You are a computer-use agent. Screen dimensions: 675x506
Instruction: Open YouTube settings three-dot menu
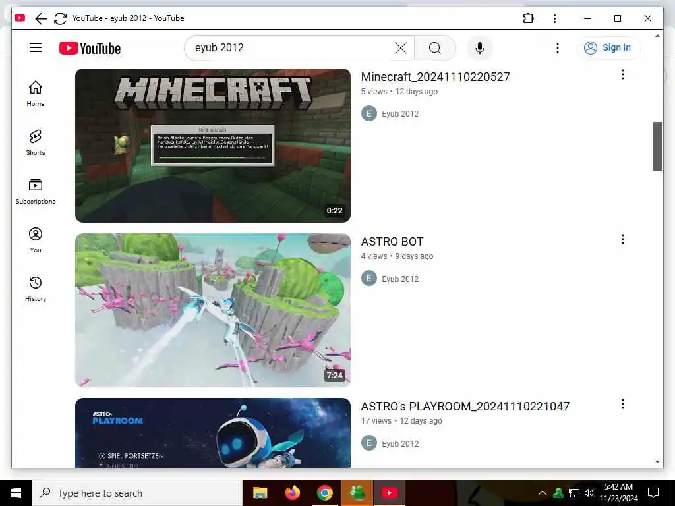[558, 47]
